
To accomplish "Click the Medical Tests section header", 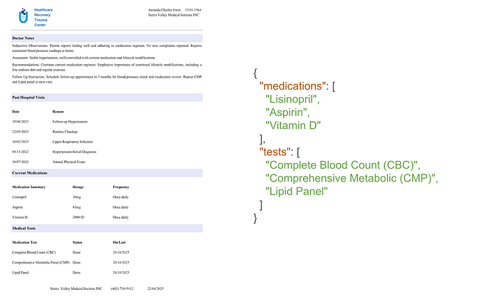I will [x=24, y=228].
